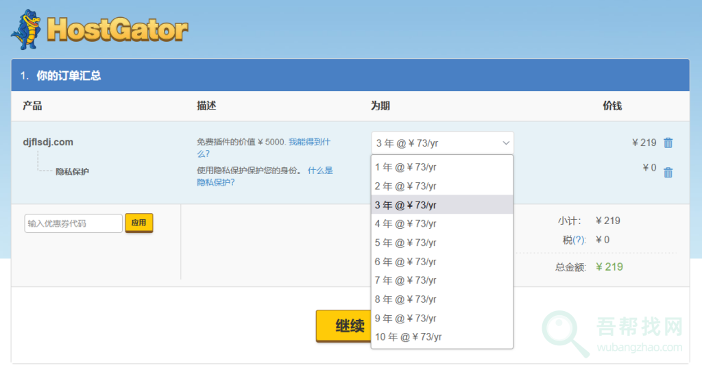Select the 4 年 @ ¥73/yr option
This screenshot has width=702, height=370.
click(442, 223)
